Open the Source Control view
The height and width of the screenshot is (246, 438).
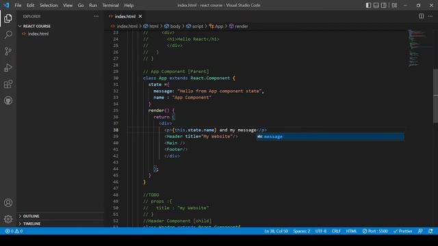tap(8, 51)
